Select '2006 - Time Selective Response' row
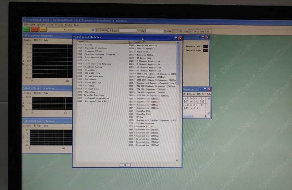The image size is (292, 190). (x=94, y=64)
